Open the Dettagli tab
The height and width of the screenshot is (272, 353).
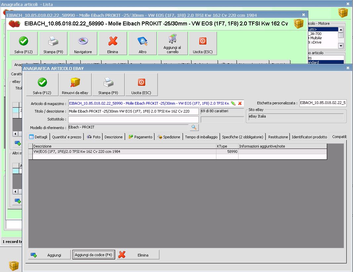pyautogui.click(x=38, y=137)
